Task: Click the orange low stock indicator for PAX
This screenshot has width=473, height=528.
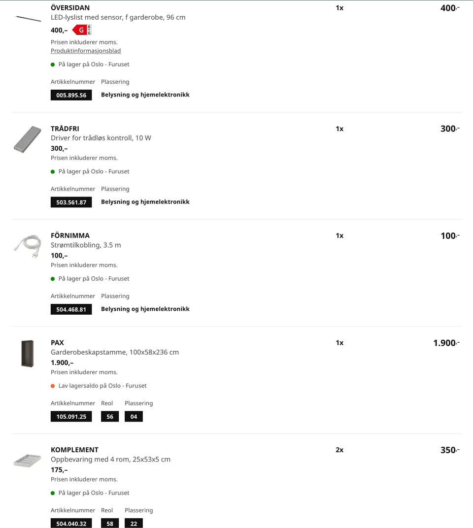Action: tap(53, 386)
